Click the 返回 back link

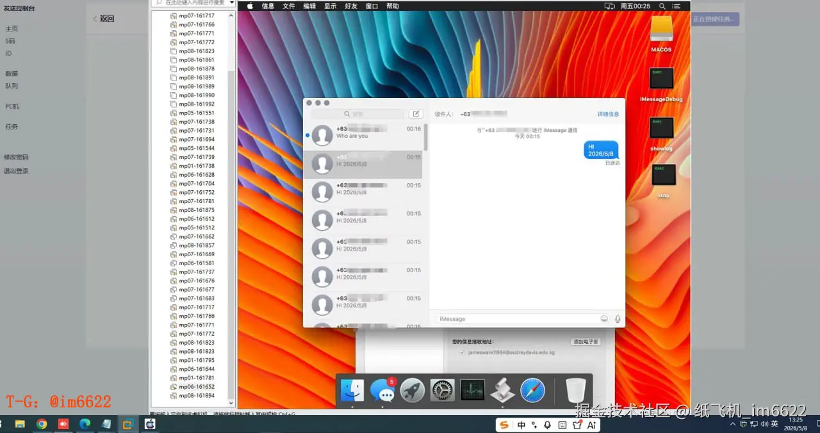(104, 19)
